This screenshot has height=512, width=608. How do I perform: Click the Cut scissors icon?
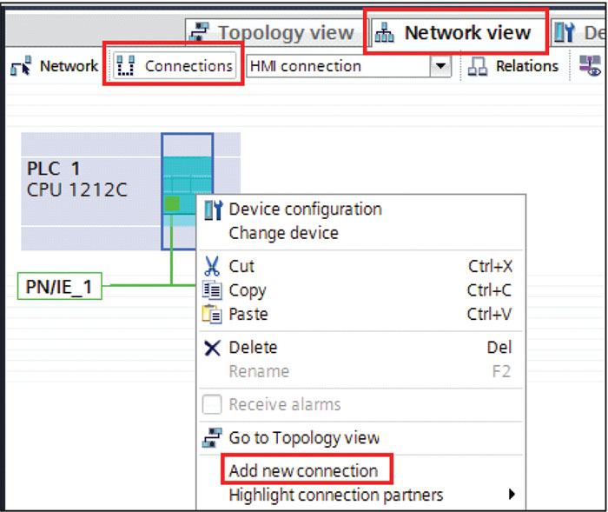[x=212, y=267]
